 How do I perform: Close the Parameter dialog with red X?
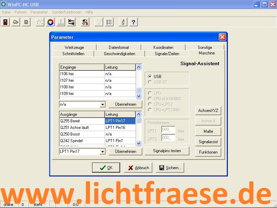point(222,37)
